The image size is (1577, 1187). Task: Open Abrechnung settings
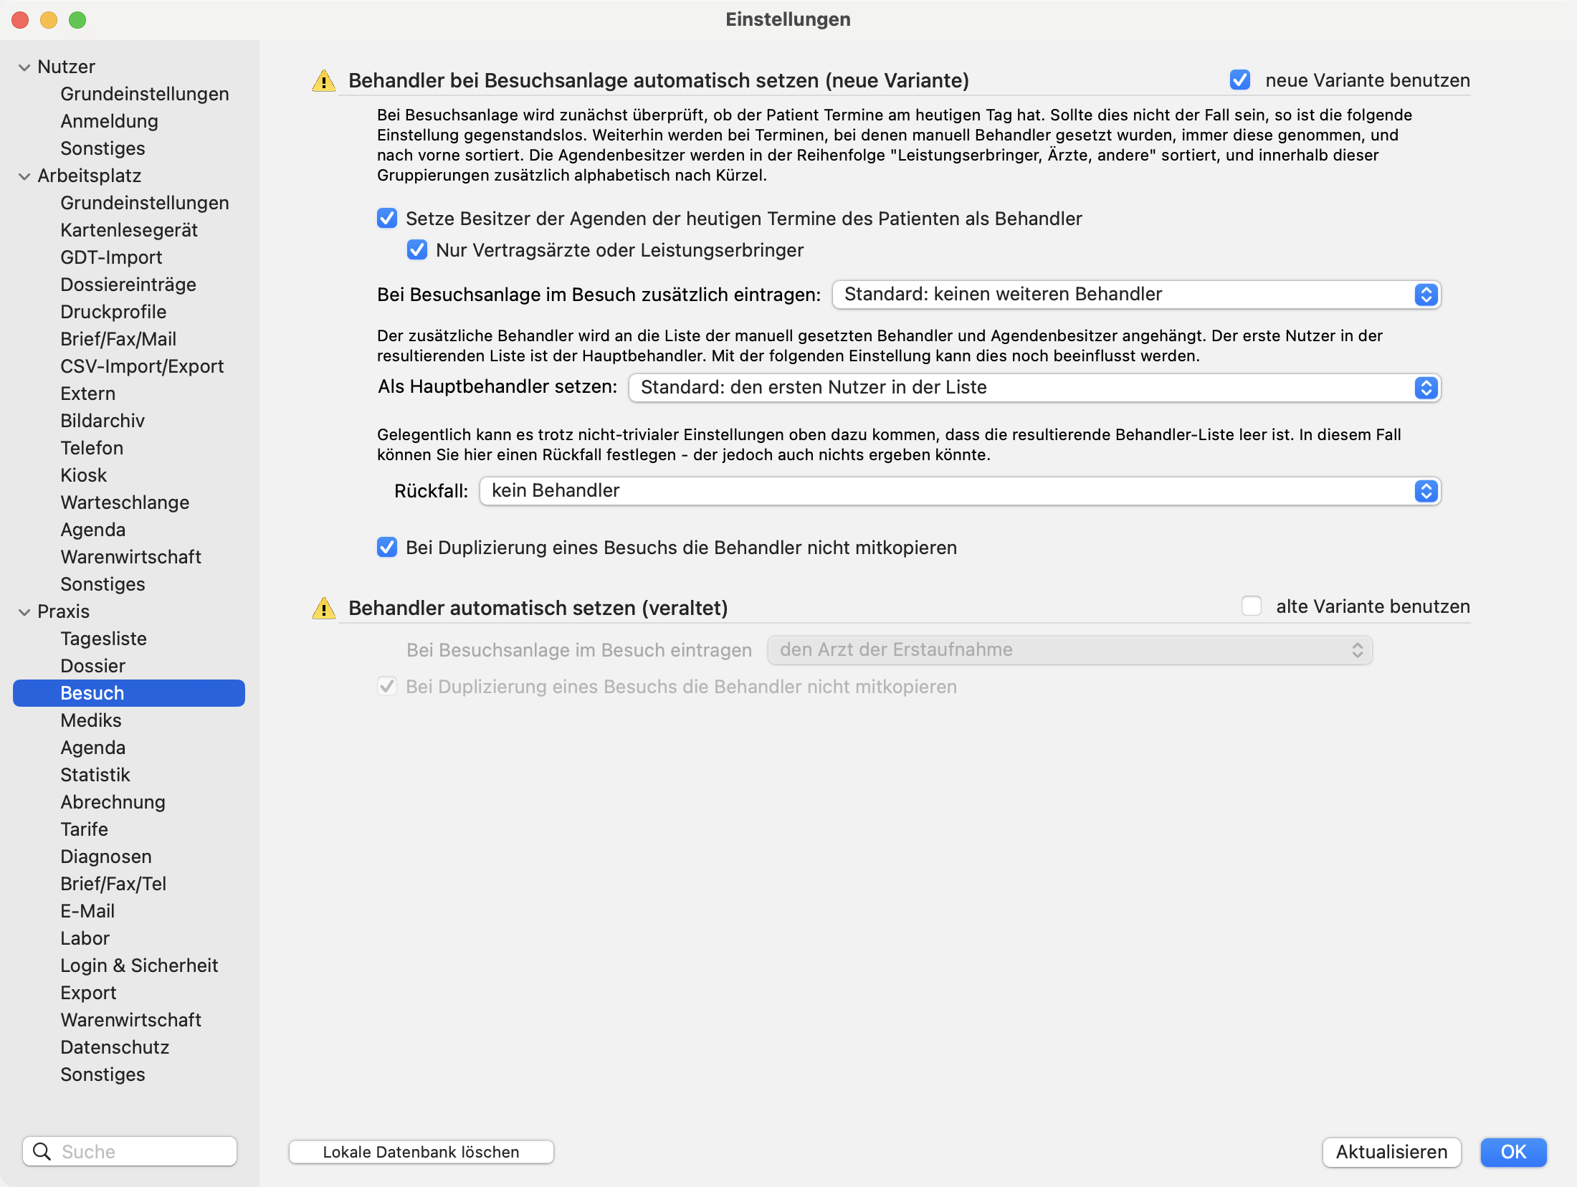[113, 802]
